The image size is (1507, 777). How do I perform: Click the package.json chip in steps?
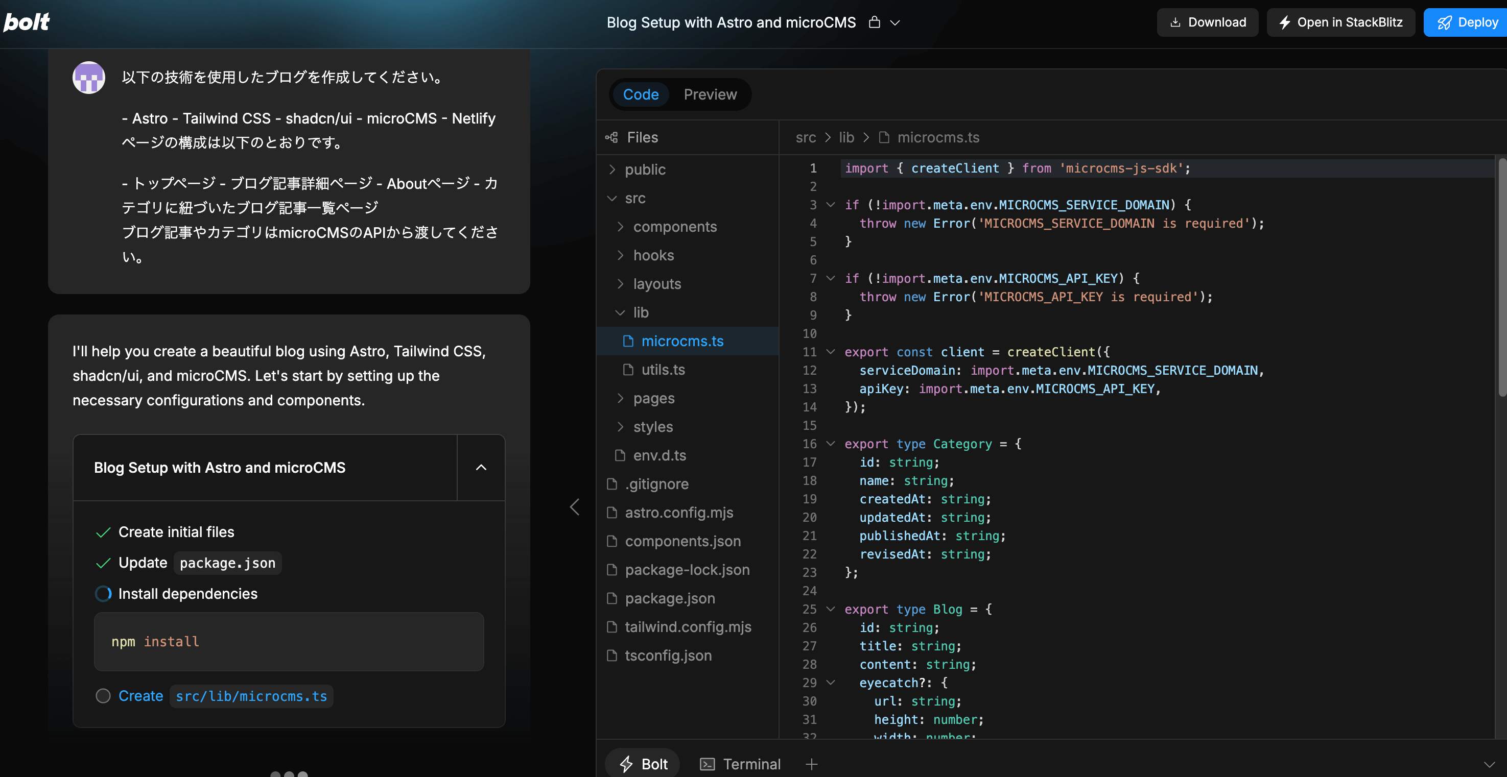coord(227,563)
